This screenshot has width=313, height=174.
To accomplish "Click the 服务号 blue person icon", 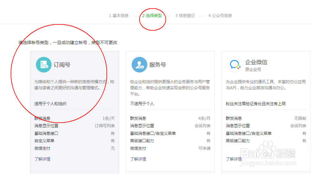I will pyautogui.click(x=139, y=65).
